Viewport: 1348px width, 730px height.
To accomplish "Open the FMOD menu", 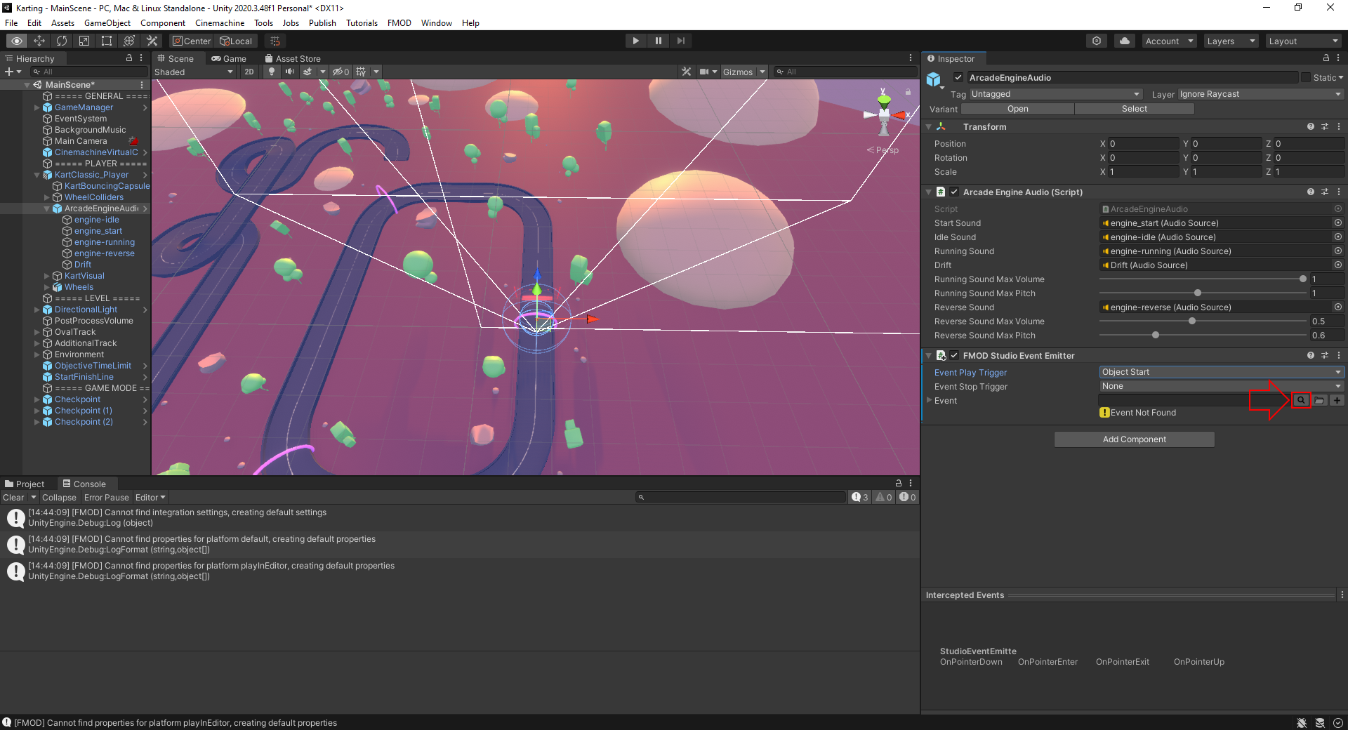I will pos(399,23).
